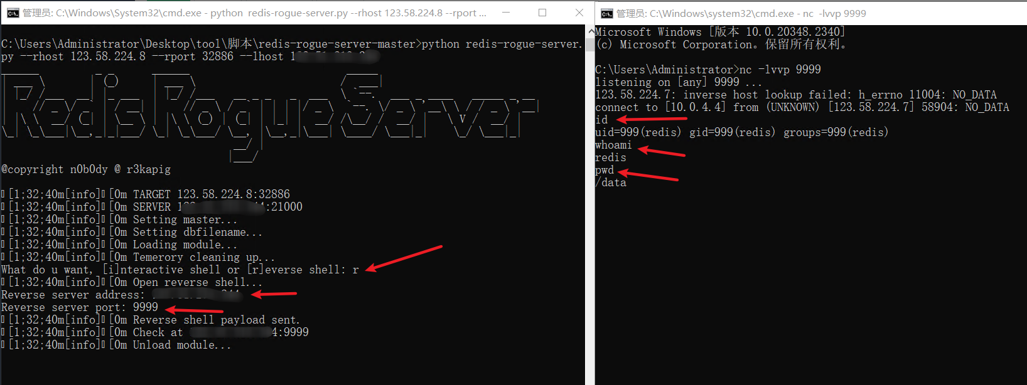Click the '@copyright n0b0dy @ r3kapig' line
Viewport: 1027px width, 385px height.
86,169
